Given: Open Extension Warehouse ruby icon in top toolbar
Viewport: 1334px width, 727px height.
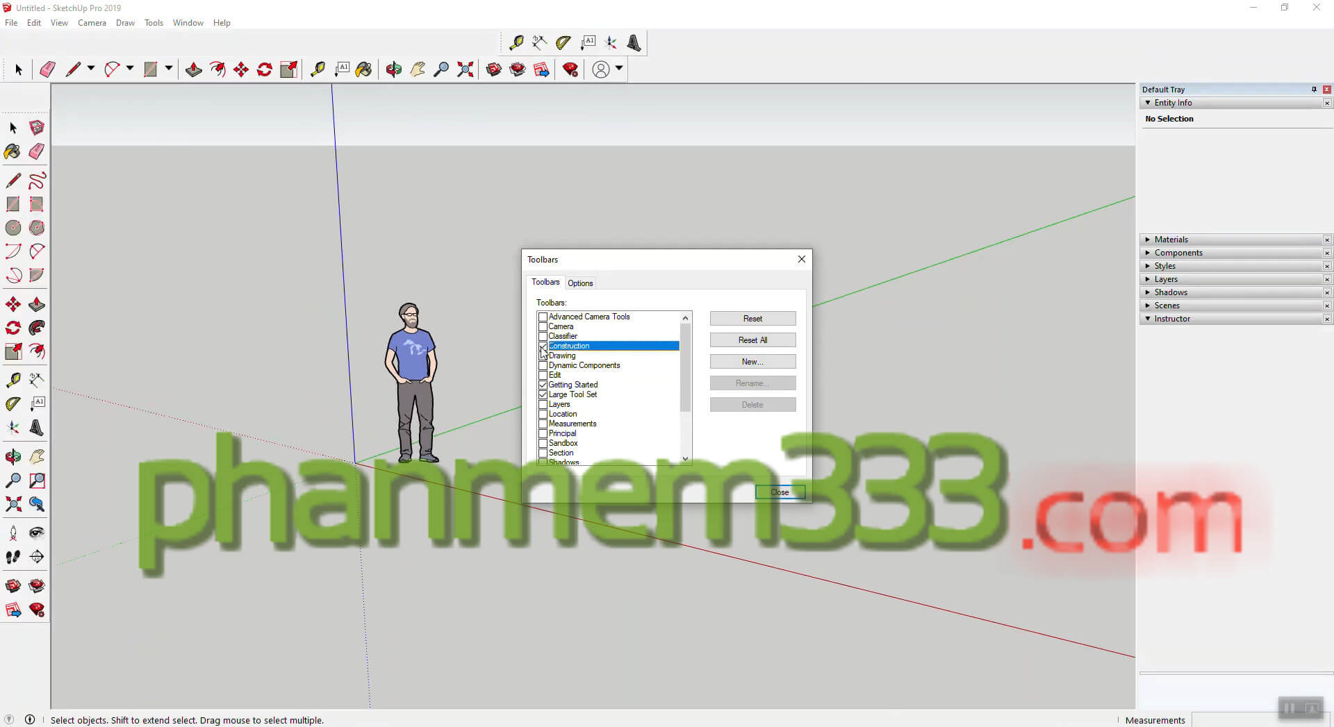Looking at the screenshot, I should pyautogui.click(x=570, y=69).
